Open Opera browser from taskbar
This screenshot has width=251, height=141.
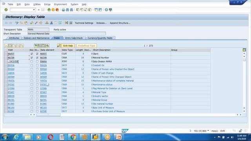point(51,137)
